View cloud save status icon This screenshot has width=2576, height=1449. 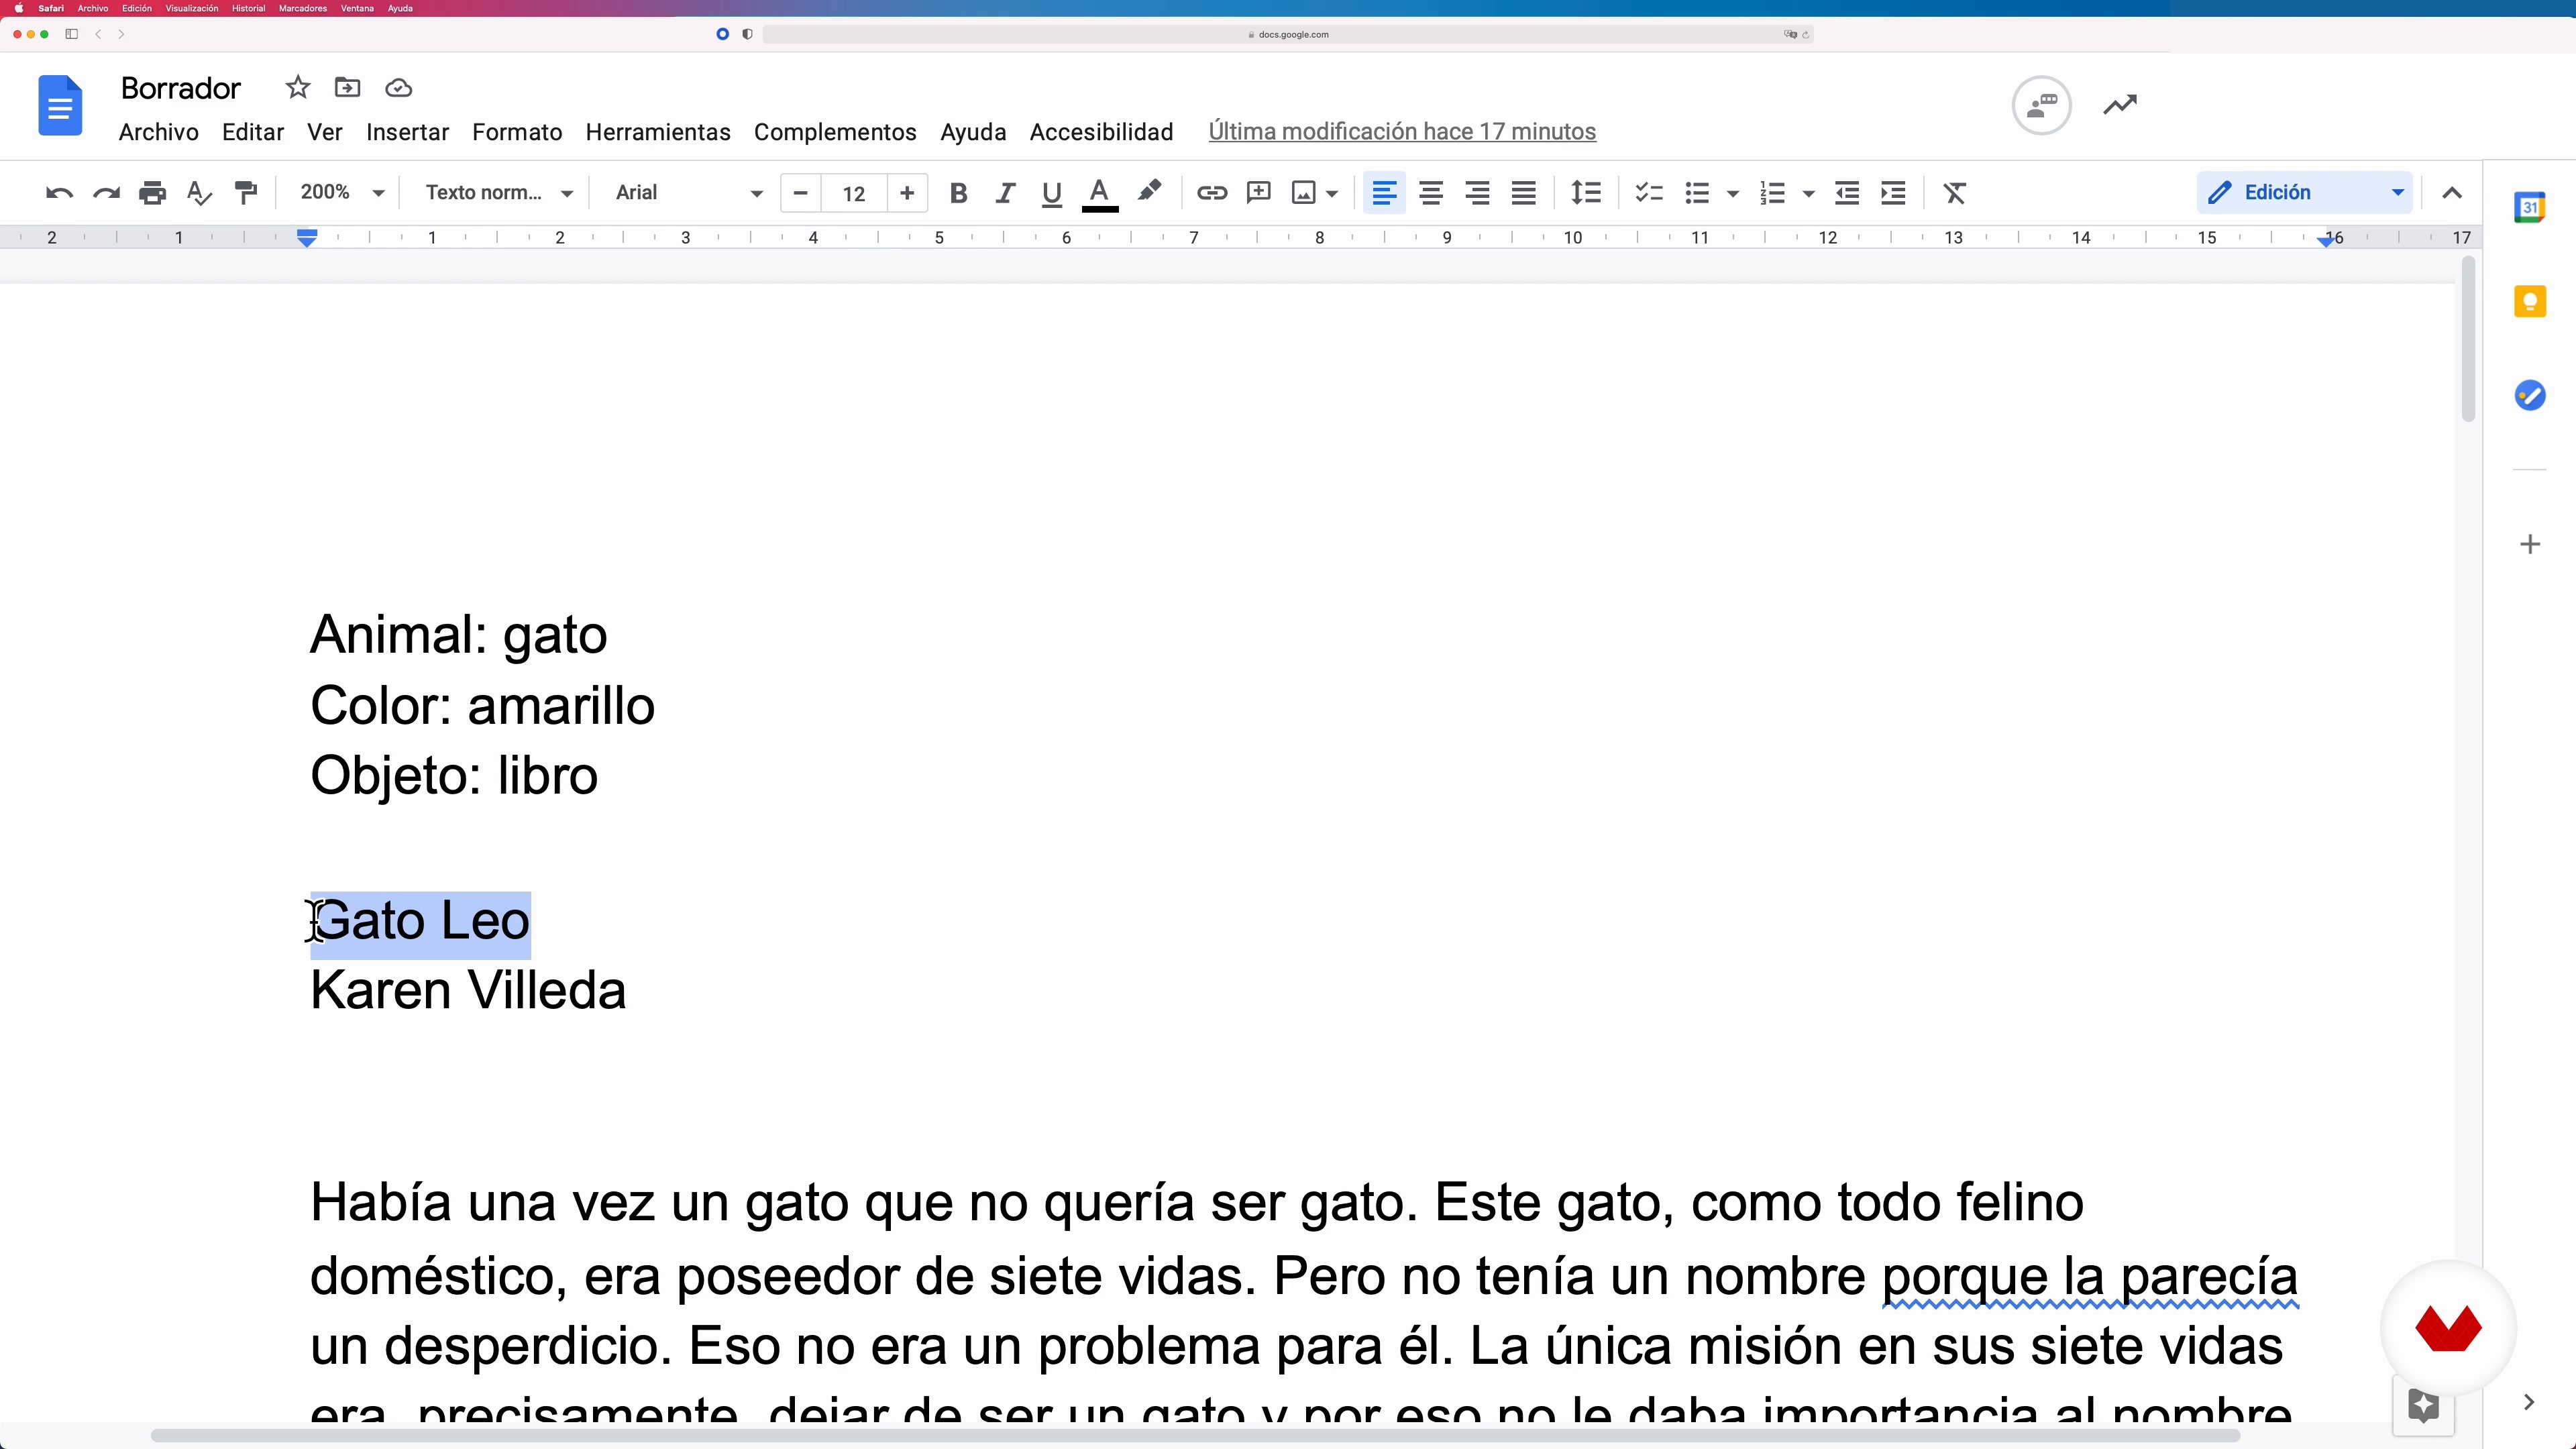(x=398, y=88)
